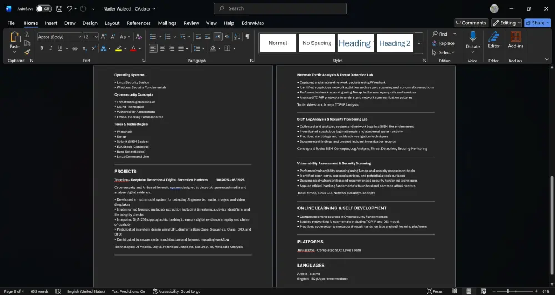Open the Editor pane
Image resolution: width=555 pixels, height=295 pixels.
(494, 39)
